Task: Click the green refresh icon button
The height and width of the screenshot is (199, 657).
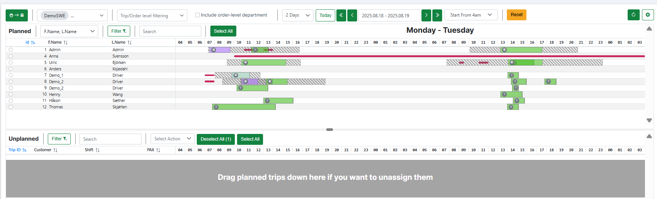Action: 633,15
